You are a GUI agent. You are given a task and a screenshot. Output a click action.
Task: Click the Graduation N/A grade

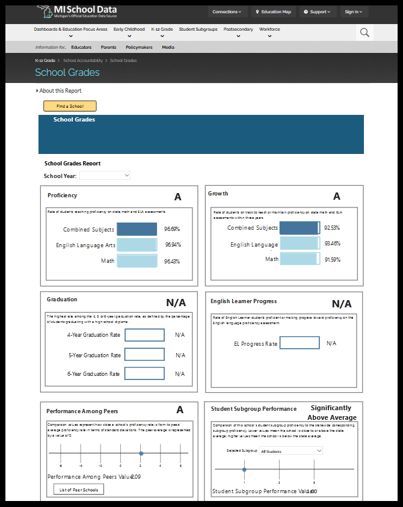(x=176, y=303)
